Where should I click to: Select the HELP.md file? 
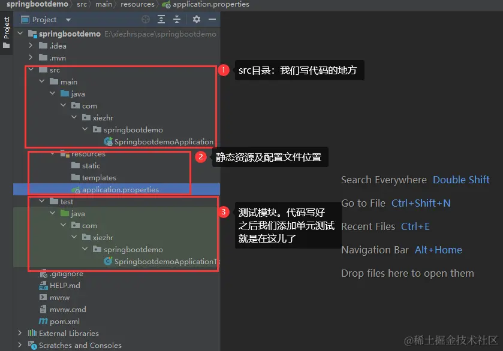[x=65, y=286]
